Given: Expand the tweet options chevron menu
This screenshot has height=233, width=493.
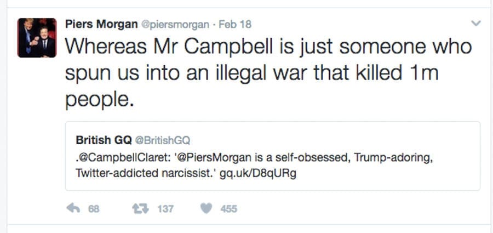Looking at the screenshot, I should click(x=475, y=24).
